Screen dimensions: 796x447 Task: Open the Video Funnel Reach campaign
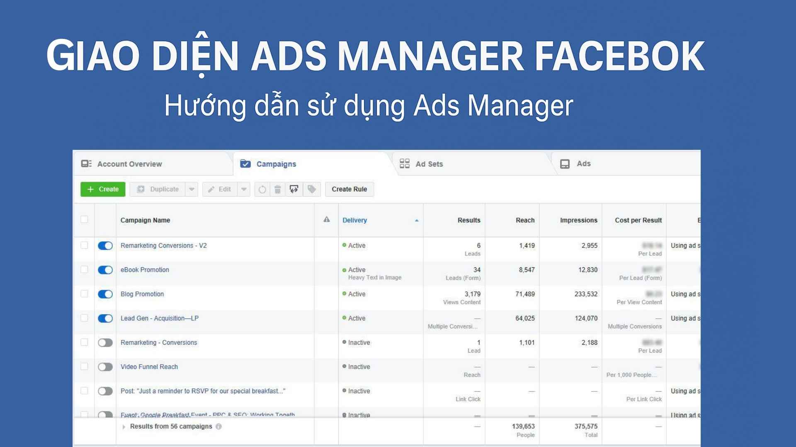click(149, 367)
